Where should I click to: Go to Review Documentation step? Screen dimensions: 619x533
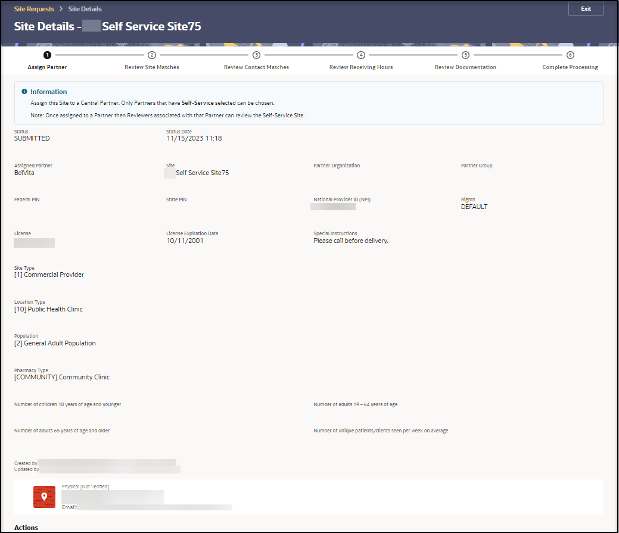coord(465,67)
